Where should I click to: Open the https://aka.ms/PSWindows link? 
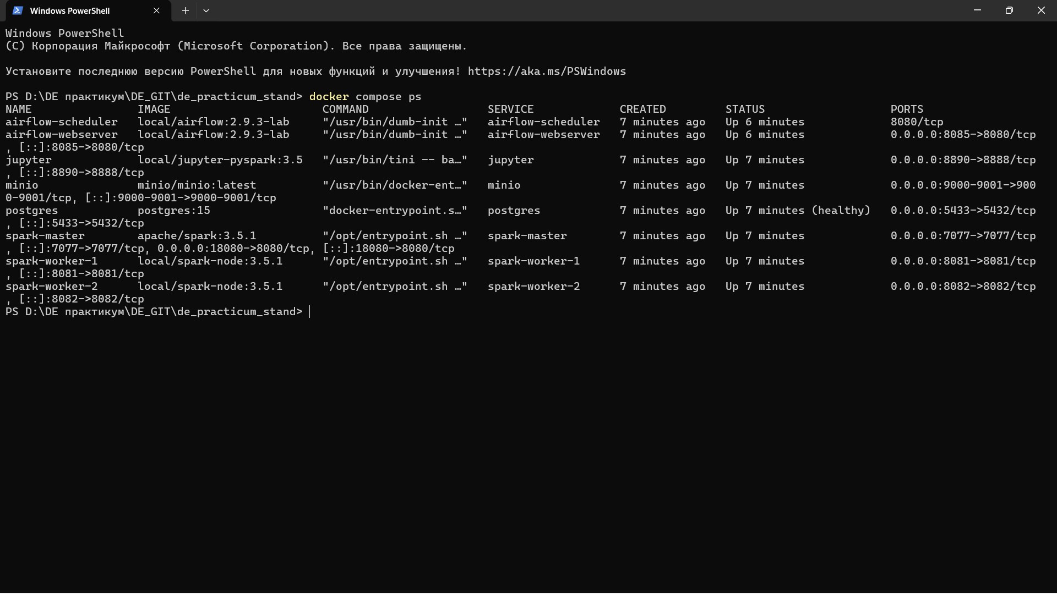point(547,71)
